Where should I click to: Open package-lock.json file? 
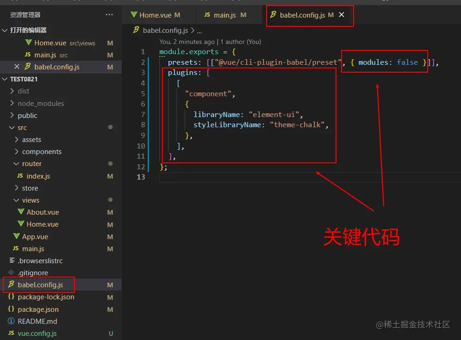pyautogui.click(x=61, y=297)
